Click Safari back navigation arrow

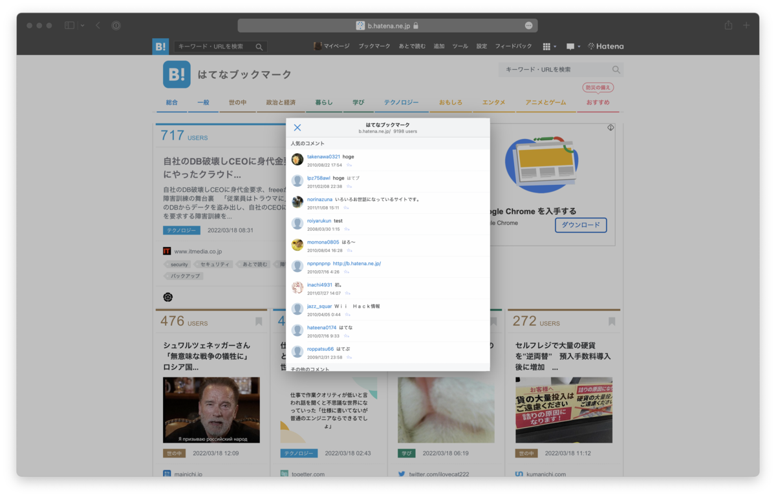tap(98, 25)
